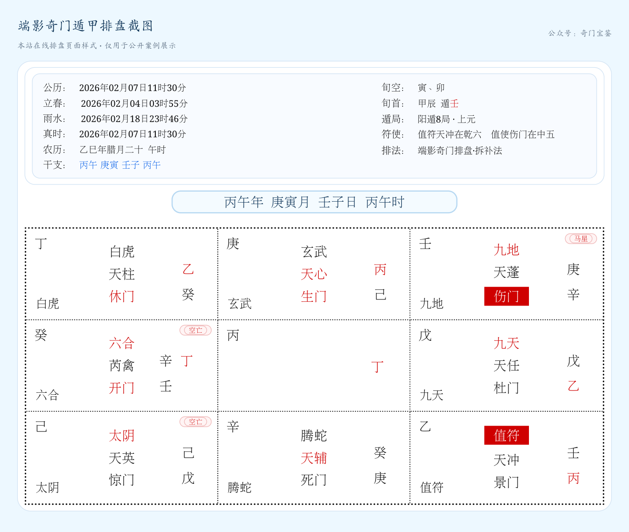Image resolution: width=629 pixels, height=532 pixels.
Task: Click the 马星 badge in the 壬 palace
Action: coord(581,239)
